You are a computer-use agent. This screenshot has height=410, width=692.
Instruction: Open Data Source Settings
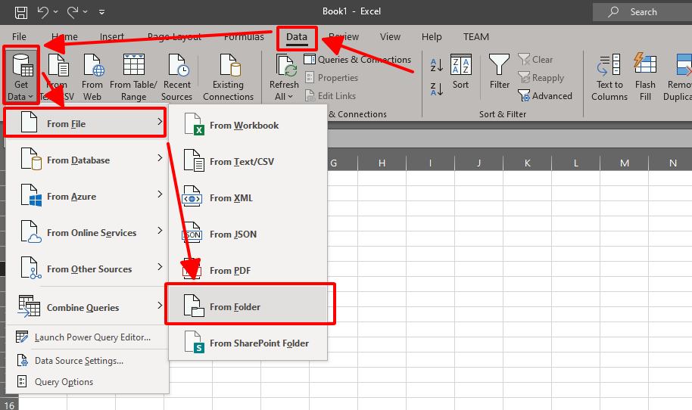pyautogui.click(x=87, y=361)
